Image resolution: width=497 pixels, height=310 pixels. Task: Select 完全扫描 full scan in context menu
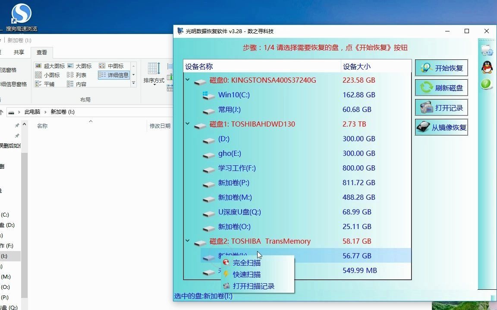[x=247, y=263]
